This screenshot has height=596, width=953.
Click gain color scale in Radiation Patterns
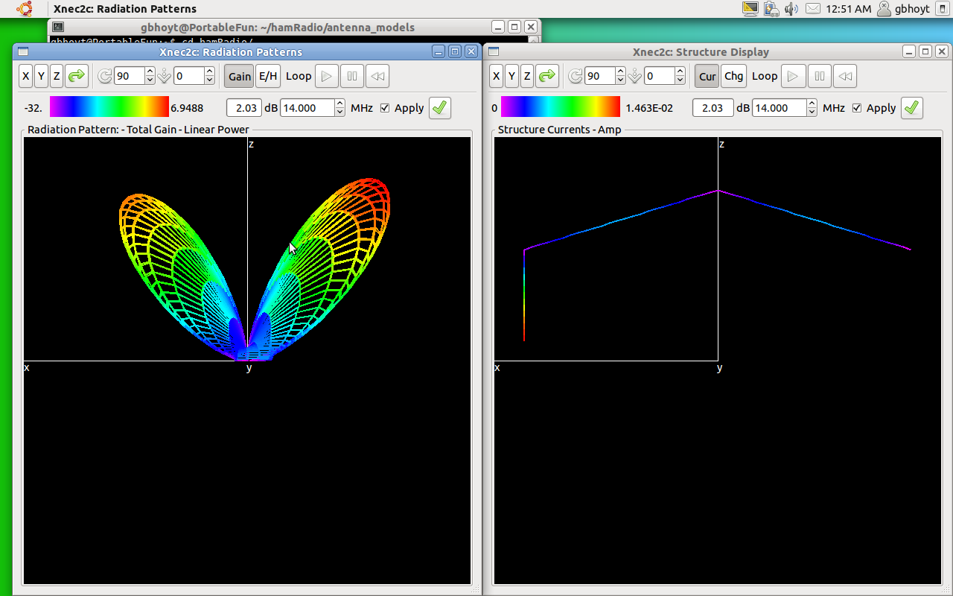109,107
